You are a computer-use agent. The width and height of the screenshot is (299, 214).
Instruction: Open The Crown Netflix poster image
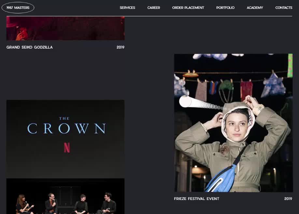coord(65,139)
